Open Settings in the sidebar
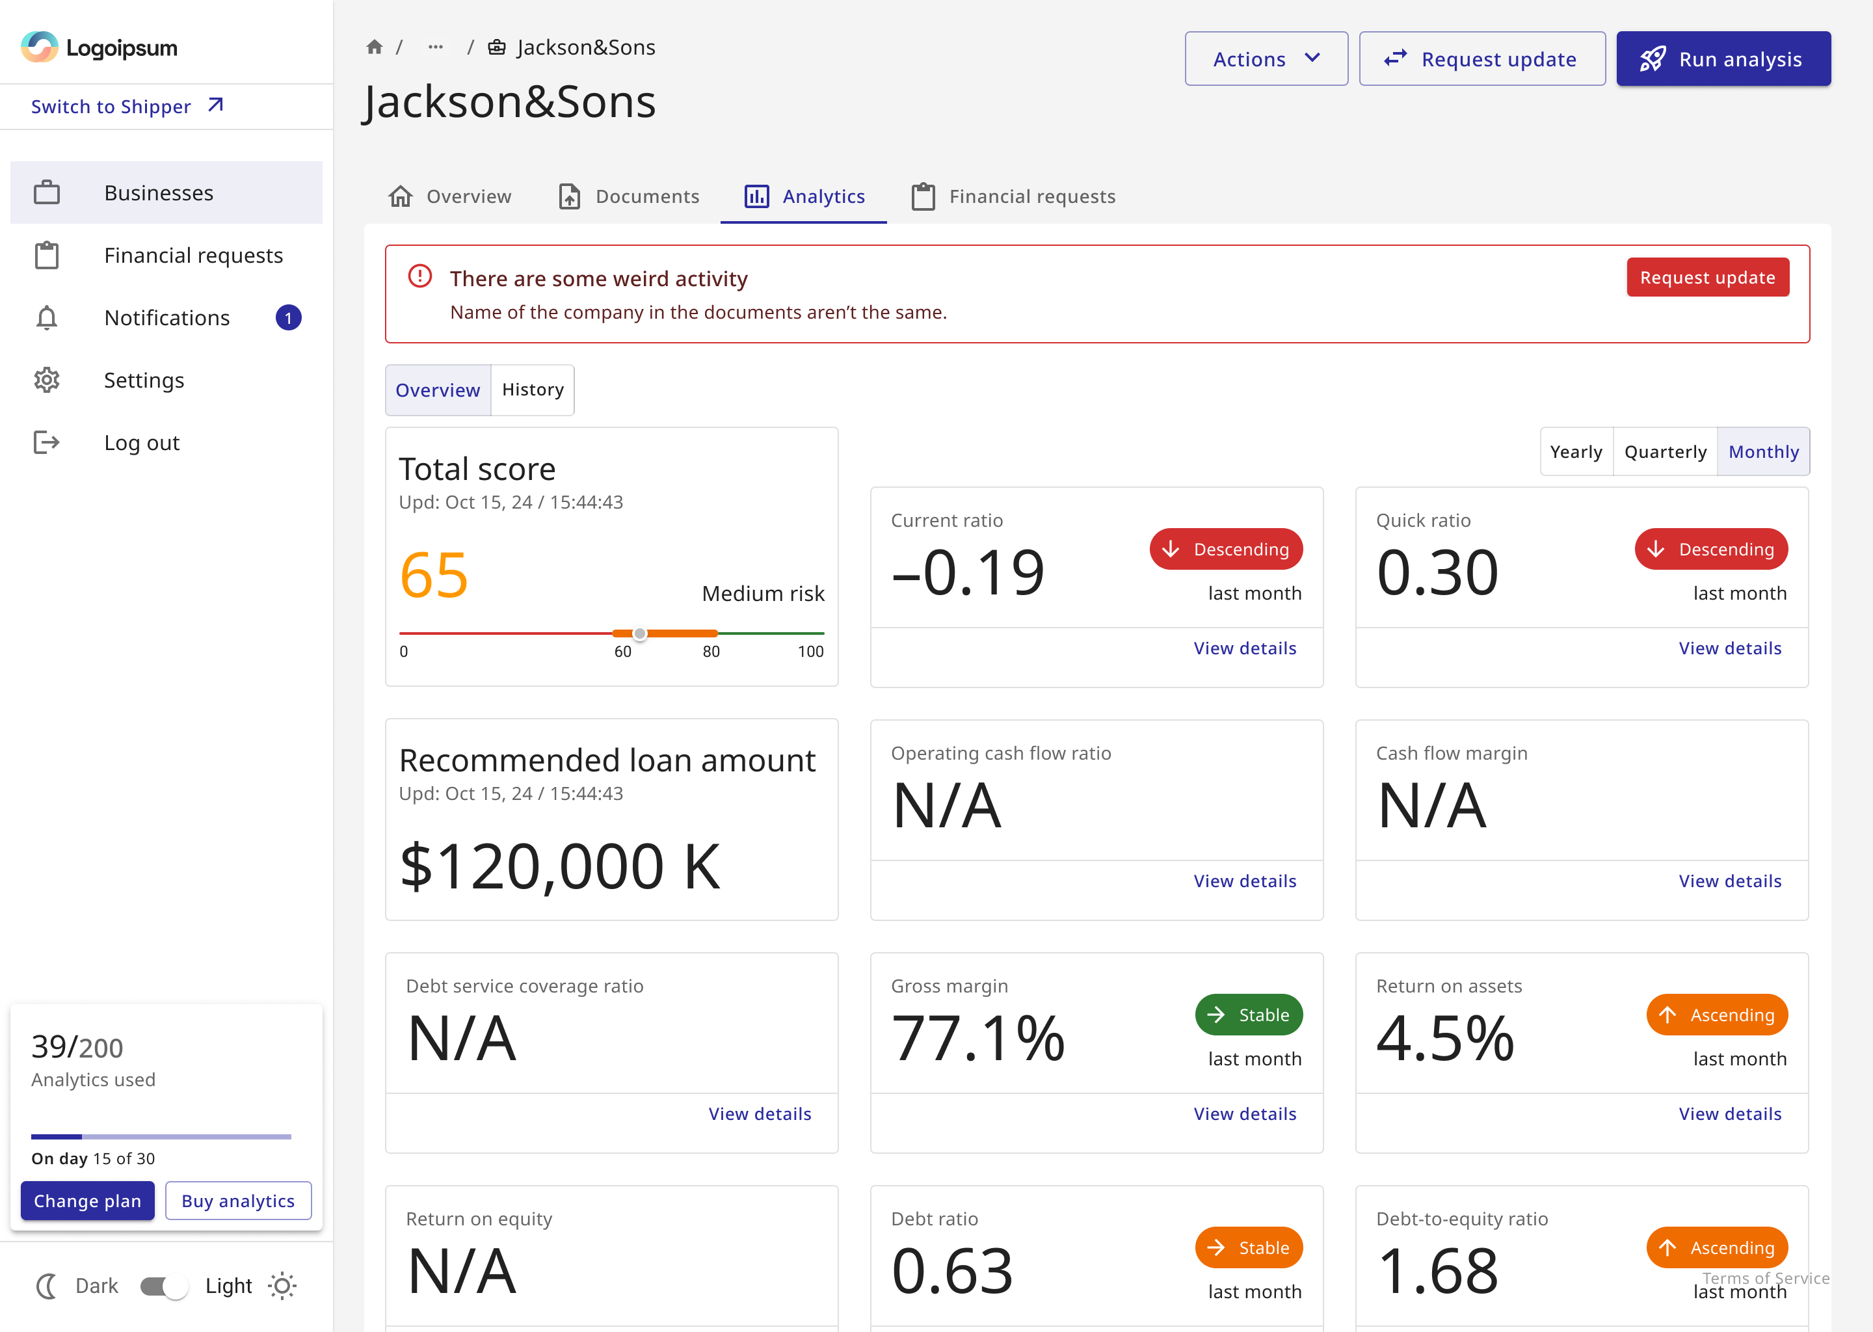Screen dimensions: 1873x1332 click(x=166, y=380)
